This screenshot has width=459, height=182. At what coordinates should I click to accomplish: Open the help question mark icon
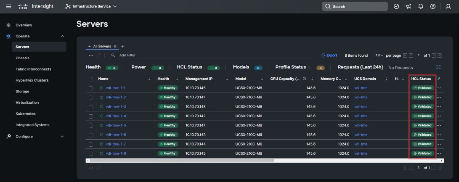coord(433,6)
